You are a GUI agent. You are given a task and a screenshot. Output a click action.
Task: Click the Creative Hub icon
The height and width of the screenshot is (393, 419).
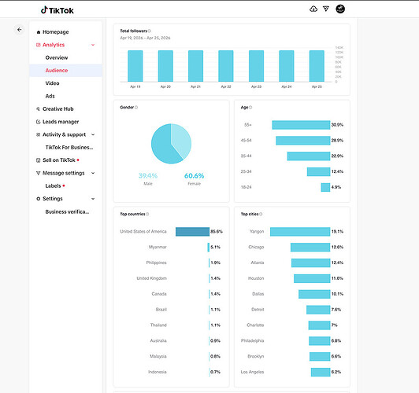click(39, 109)
